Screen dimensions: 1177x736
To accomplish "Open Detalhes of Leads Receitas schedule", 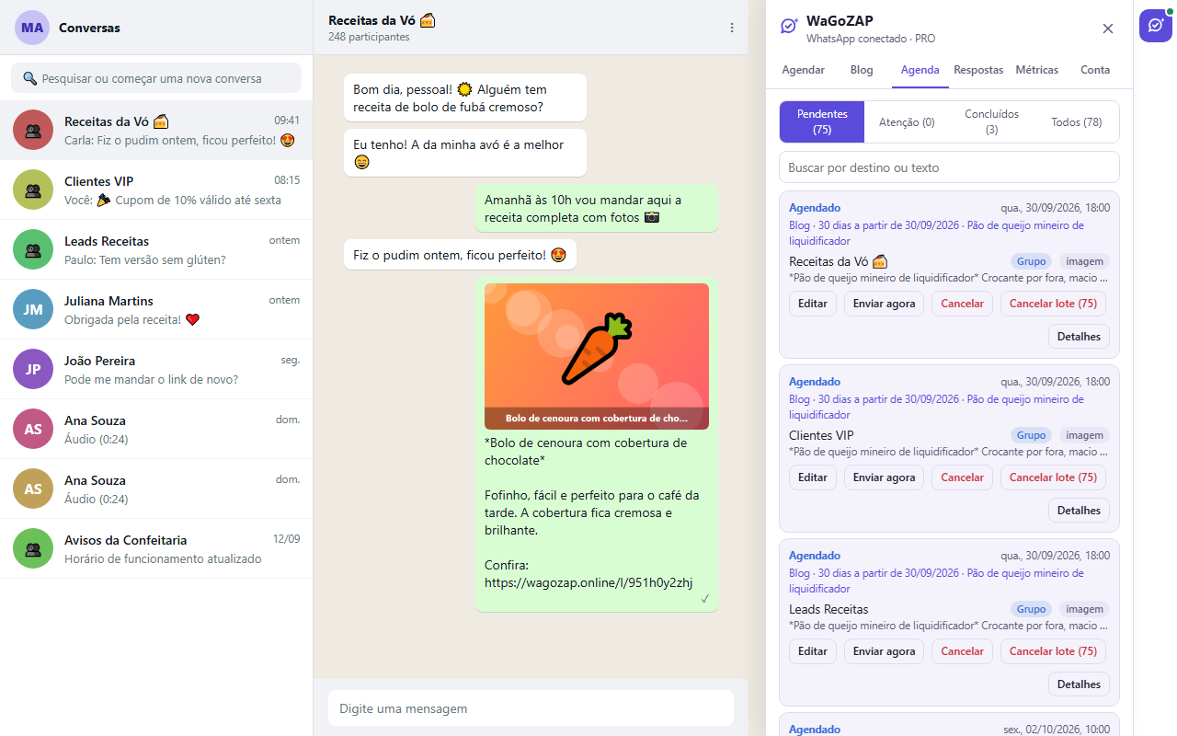I will (1079, 684).
